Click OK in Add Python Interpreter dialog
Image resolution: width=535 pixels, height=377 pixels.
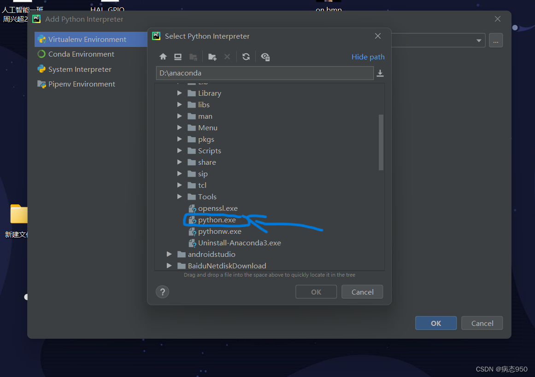436,323
